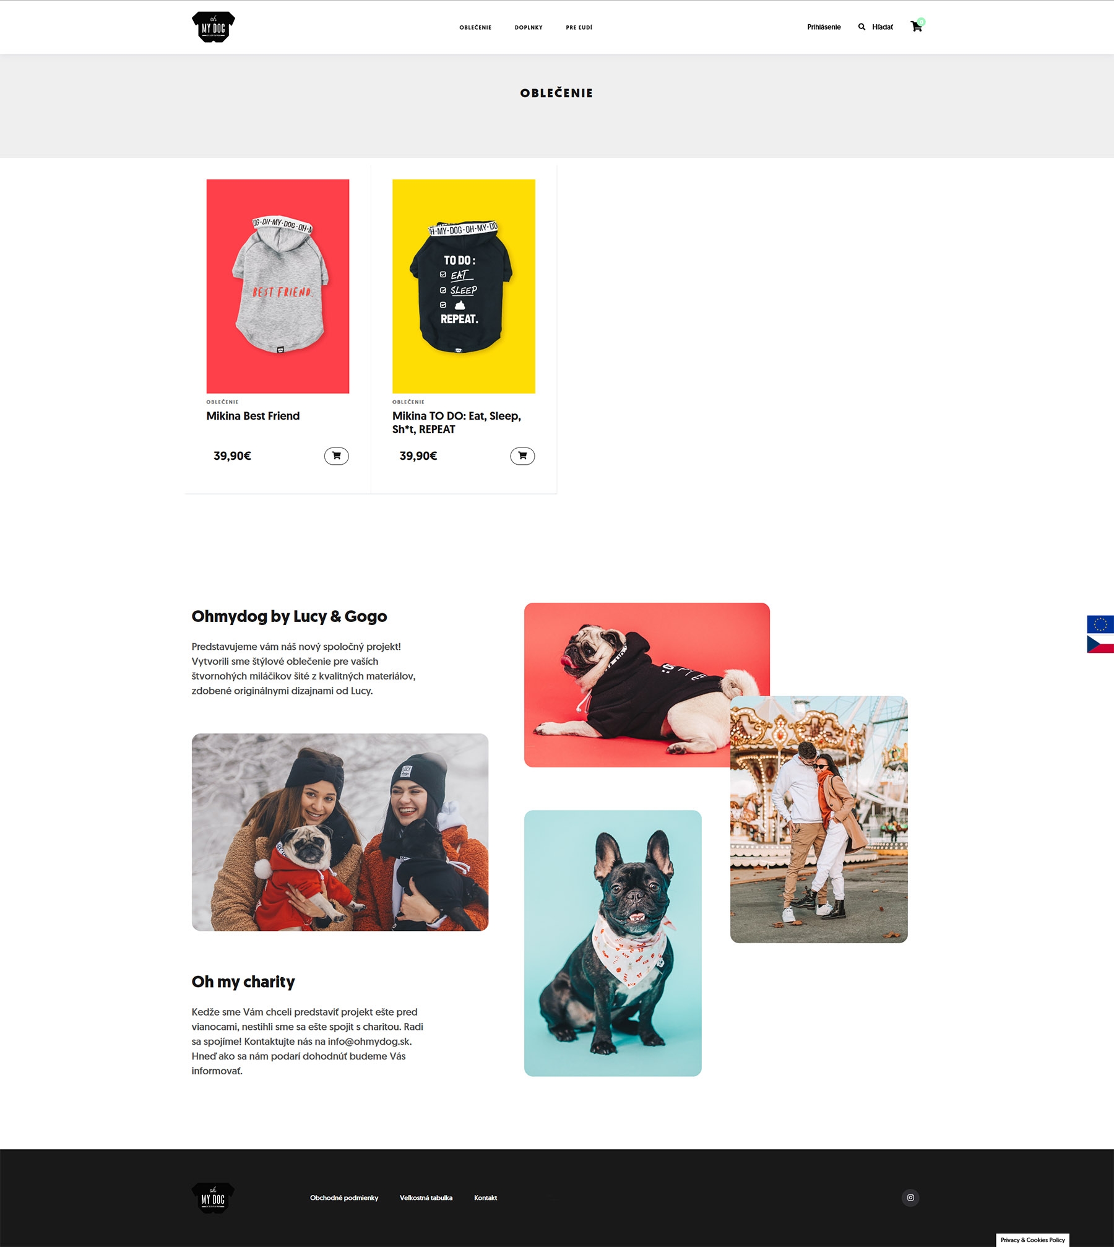Open Veľkostná tabuľka size chart link
The image size is (1114, 1247).
coord(426,1198)
